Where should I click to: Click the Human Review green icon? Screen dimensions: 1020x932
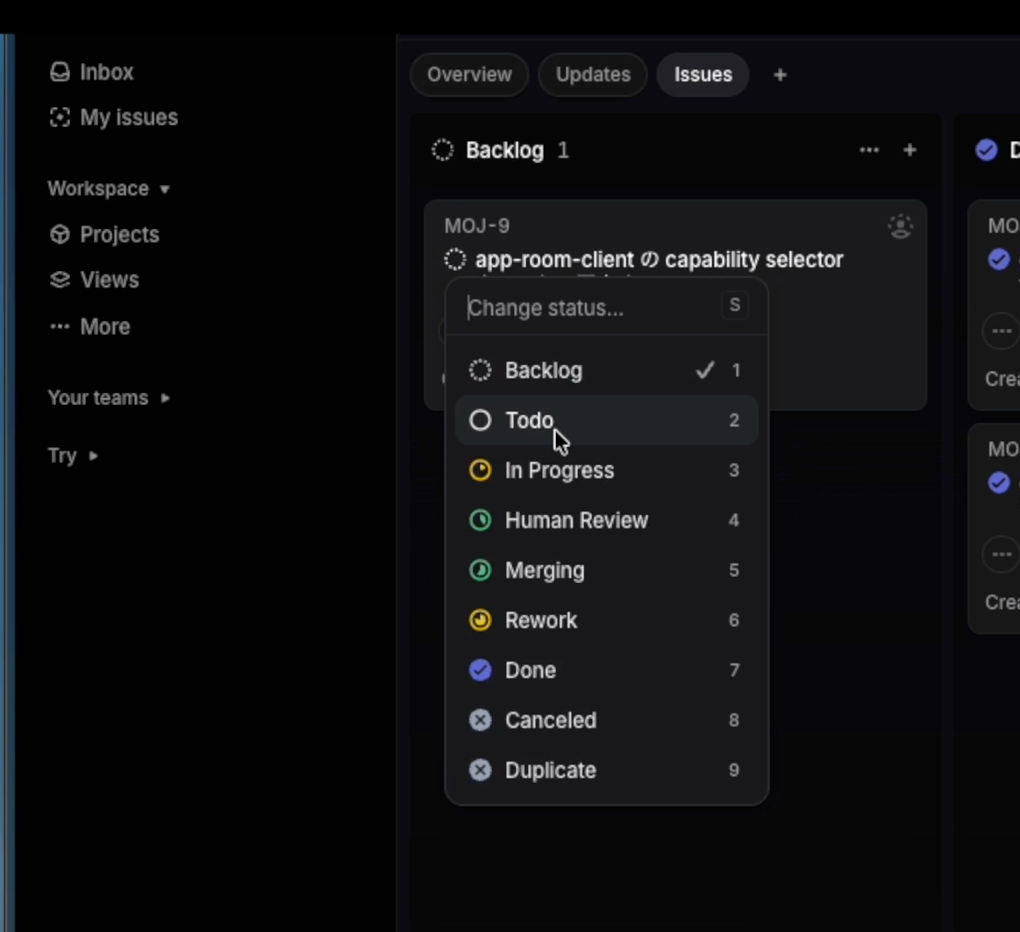[x=480, y=520]
